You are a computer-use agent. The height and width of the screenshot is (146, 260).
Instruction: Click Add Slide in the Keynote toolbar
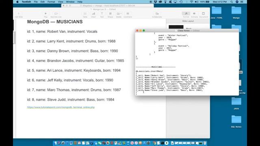click(19, 15)
